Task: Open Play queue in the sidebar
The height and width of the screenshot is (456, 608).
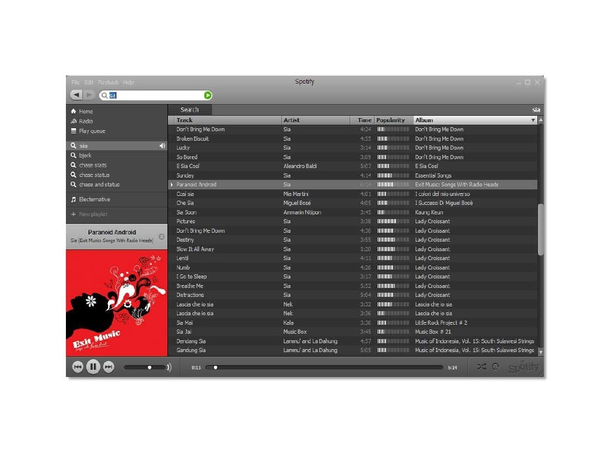Action: pos(92,131)
